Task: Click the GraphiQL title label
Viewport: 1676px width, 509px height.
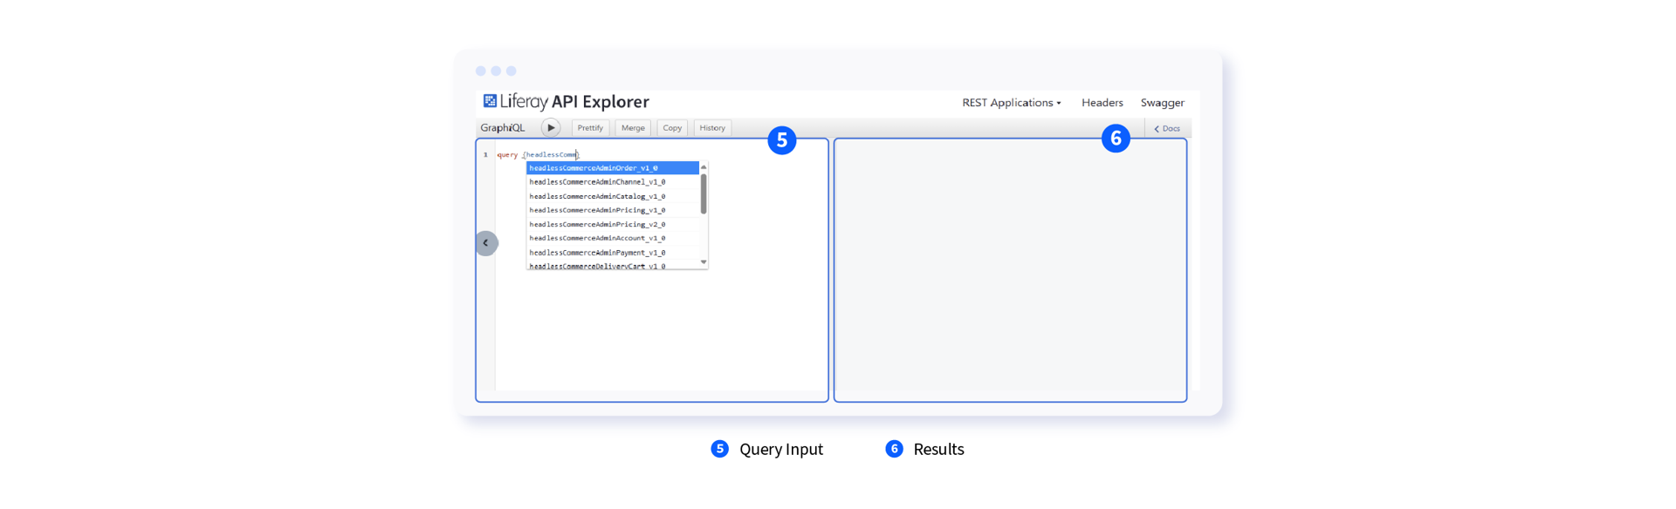Action: [x=503, y=128]
